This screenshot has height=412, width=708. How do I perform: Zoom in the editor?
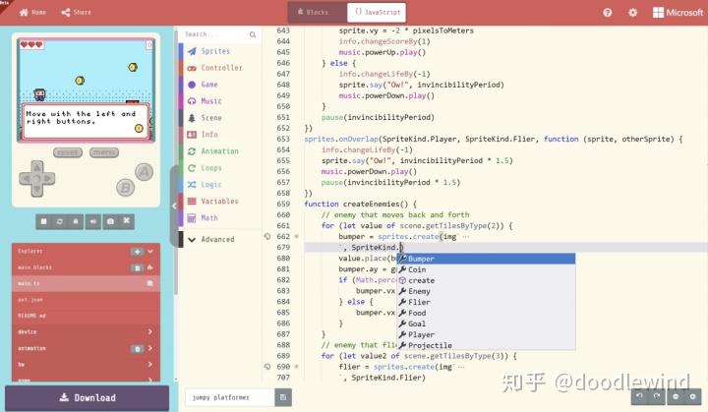click(692, 396)
